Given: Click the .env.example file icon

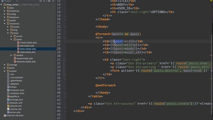Looking at the screenshot, I should tap(8, 77).
